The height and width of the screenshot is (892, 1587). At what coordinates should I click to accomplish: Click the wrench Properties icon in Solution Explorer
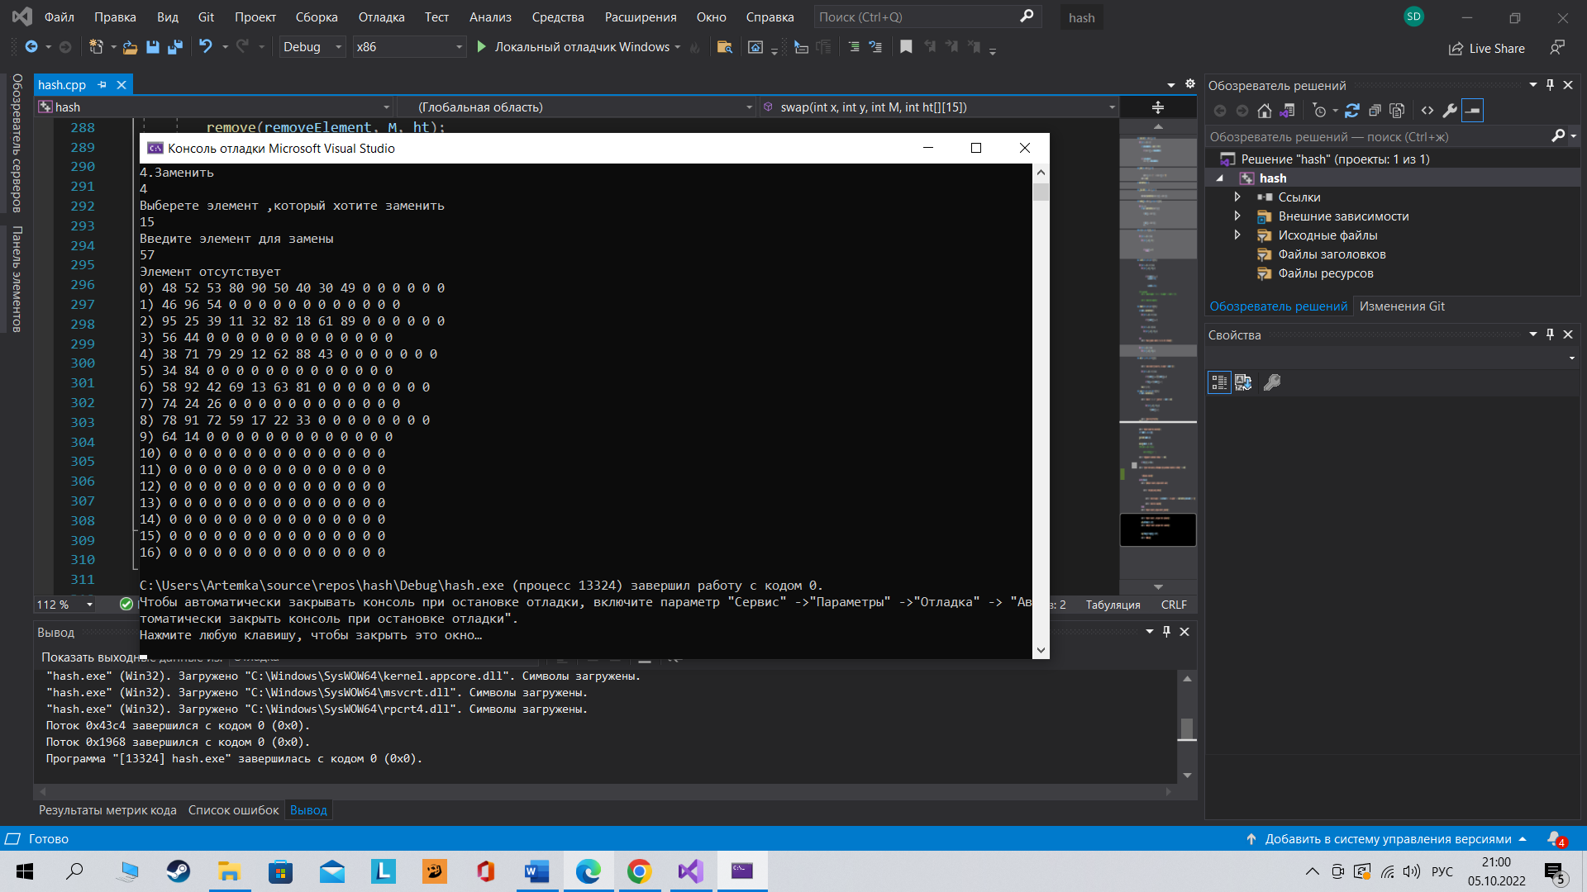coord(1450,111)
